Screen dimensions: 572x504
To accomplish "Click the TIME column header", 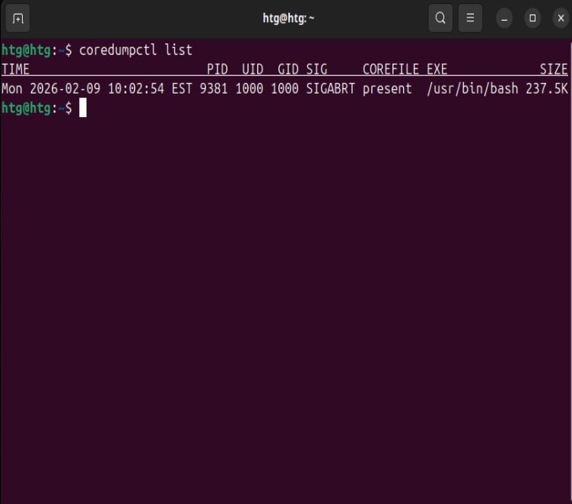I will [15, 69].
